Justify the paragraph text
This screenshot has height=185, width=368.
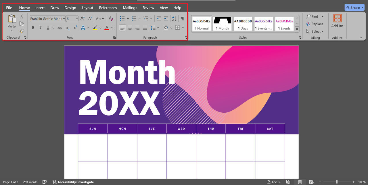coord(145,28)
